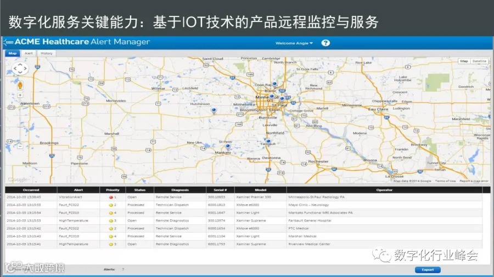
Task: Click yellow priority dot for Faribault General row
Action: coord(111,221)
